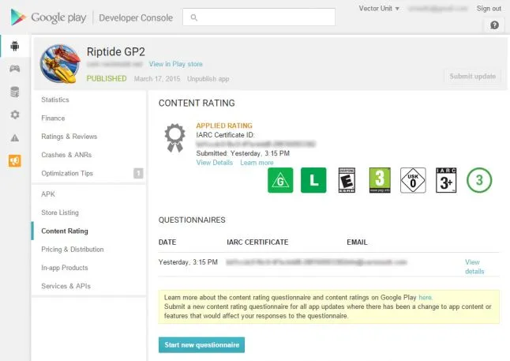The image size is (510, 361).
Task: Click the Optimization Tips count badge
Action: (138, 173)
